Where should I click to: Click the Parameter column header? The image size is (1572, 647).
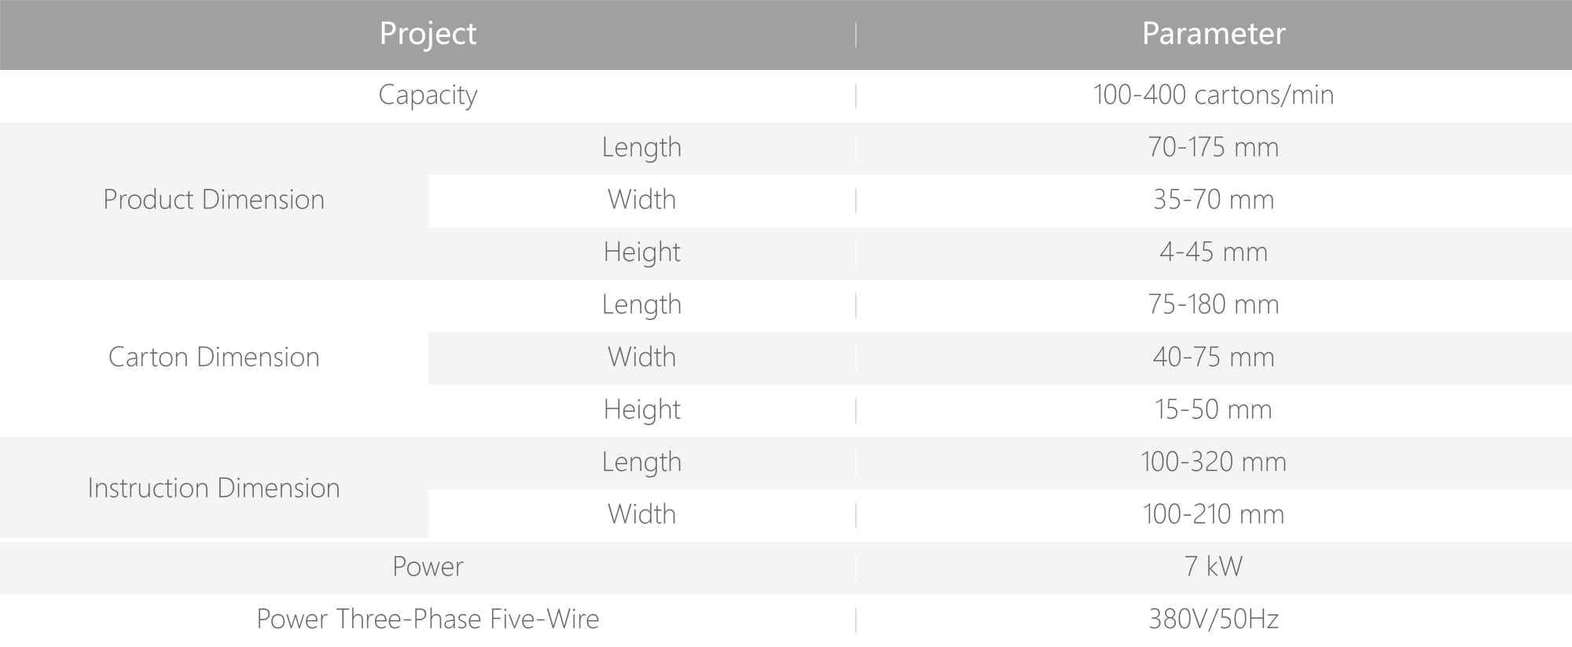[1214, 34]
